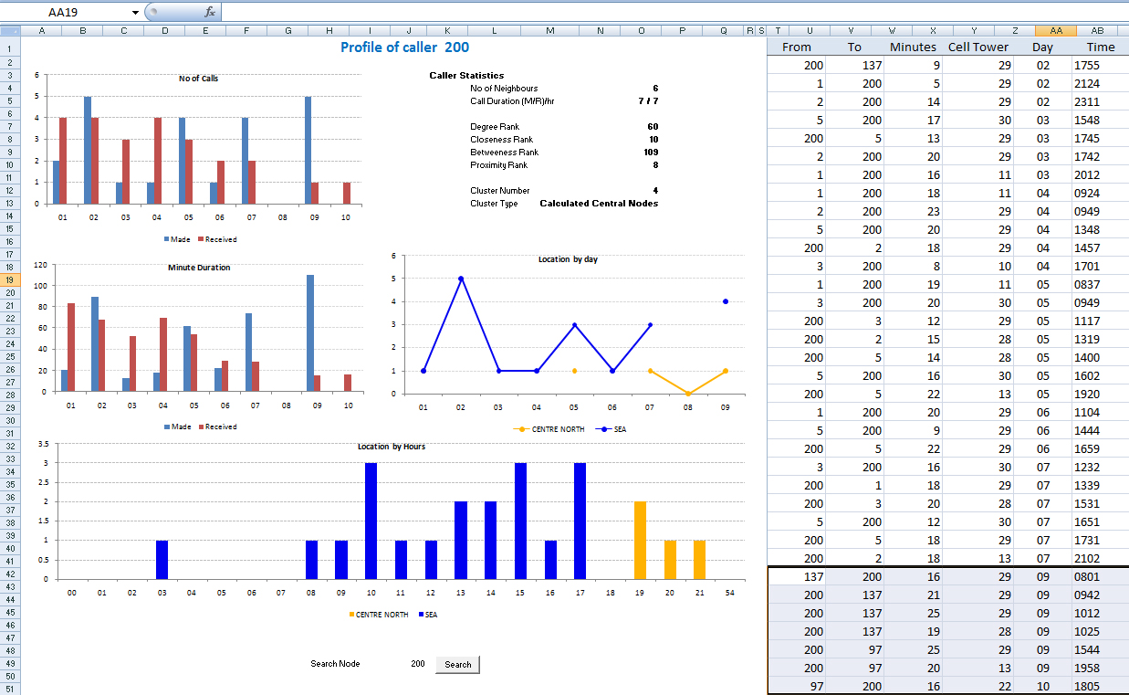The height and width of the screenshot is (695, 1129).
Task: Click the 'From' table header cell
Action: point(797,47)
